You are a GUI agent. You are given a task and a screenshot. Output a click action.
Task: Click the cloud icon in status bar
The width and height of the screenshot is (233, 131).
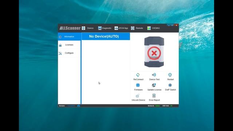(x=79, y=106)
